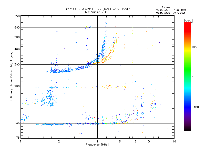
Task: Click the 'Phases' statistics heading
Action: coord(166,7)
